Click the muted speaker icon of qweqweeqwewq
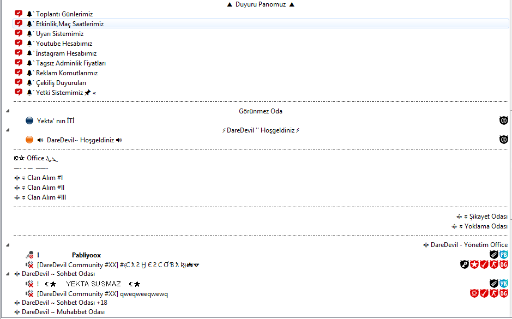The image size is (512, 319). pyautogui.click(x=29, y=293)
